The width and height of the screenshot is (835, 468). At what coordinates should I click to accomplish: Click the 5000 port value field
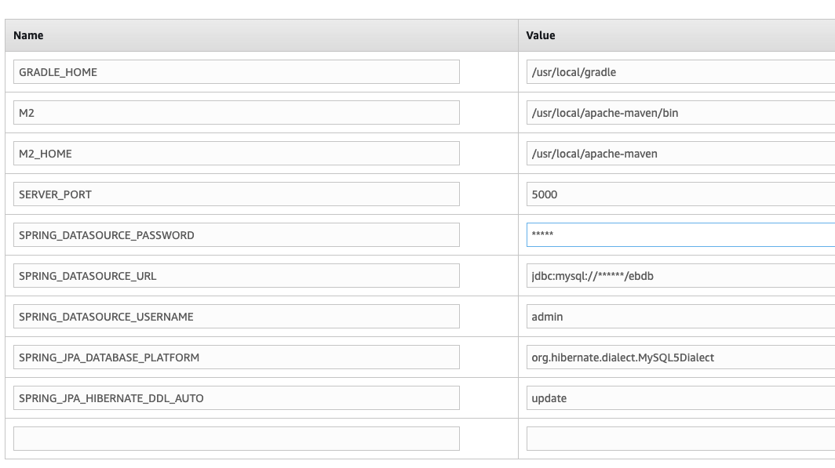(x=680, y=194)
